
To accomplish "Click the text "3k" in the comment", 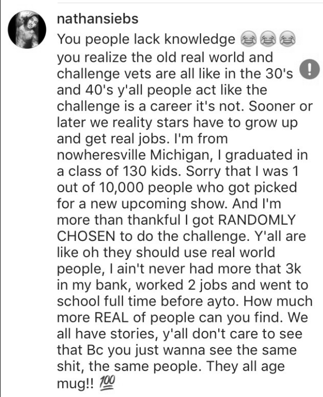I will click(x=293, y=269).
